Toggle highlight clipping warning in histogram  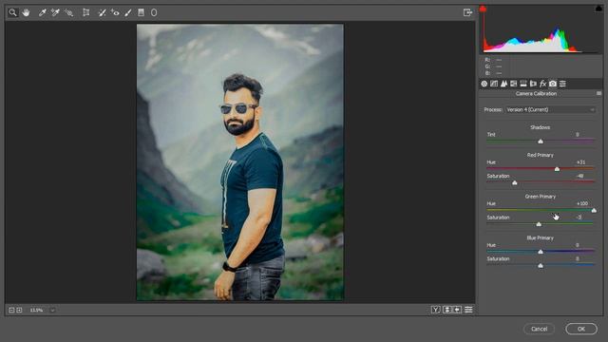[598, 9]
